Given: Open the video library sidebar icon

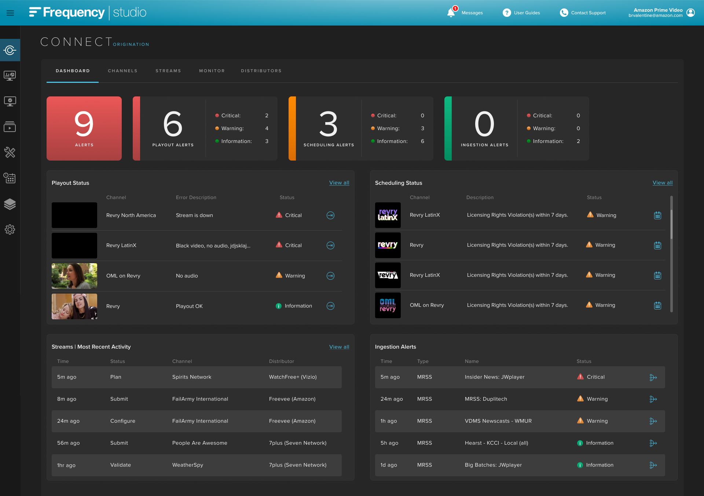Looking at the screenshot, I should pos(10,127).
